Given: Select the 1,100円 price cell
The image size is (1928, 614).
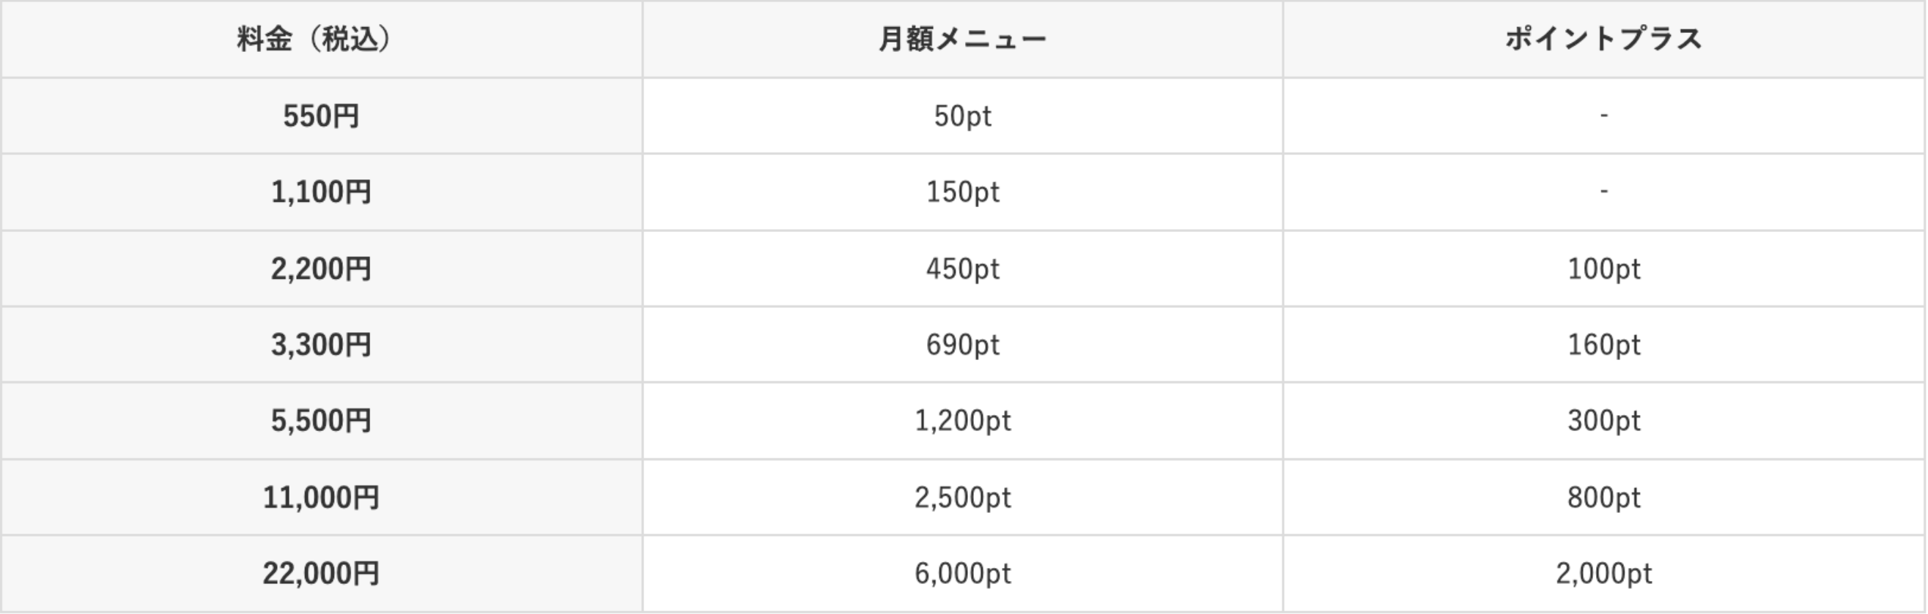Looking at the screenshot, I should [x=321, y=192].
